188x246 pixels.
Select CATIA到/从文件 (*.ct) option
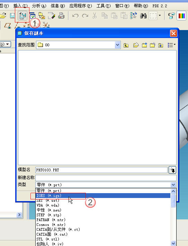click(x=103, y=229)
